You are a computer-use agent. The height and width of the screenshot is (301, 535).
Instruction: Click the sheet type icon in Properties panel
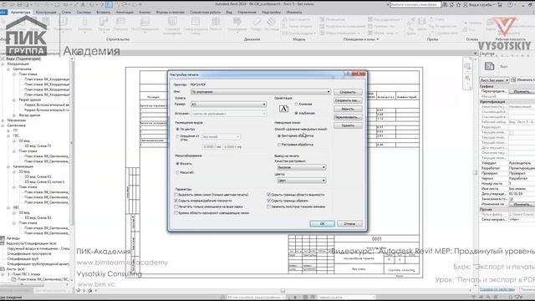489,66
